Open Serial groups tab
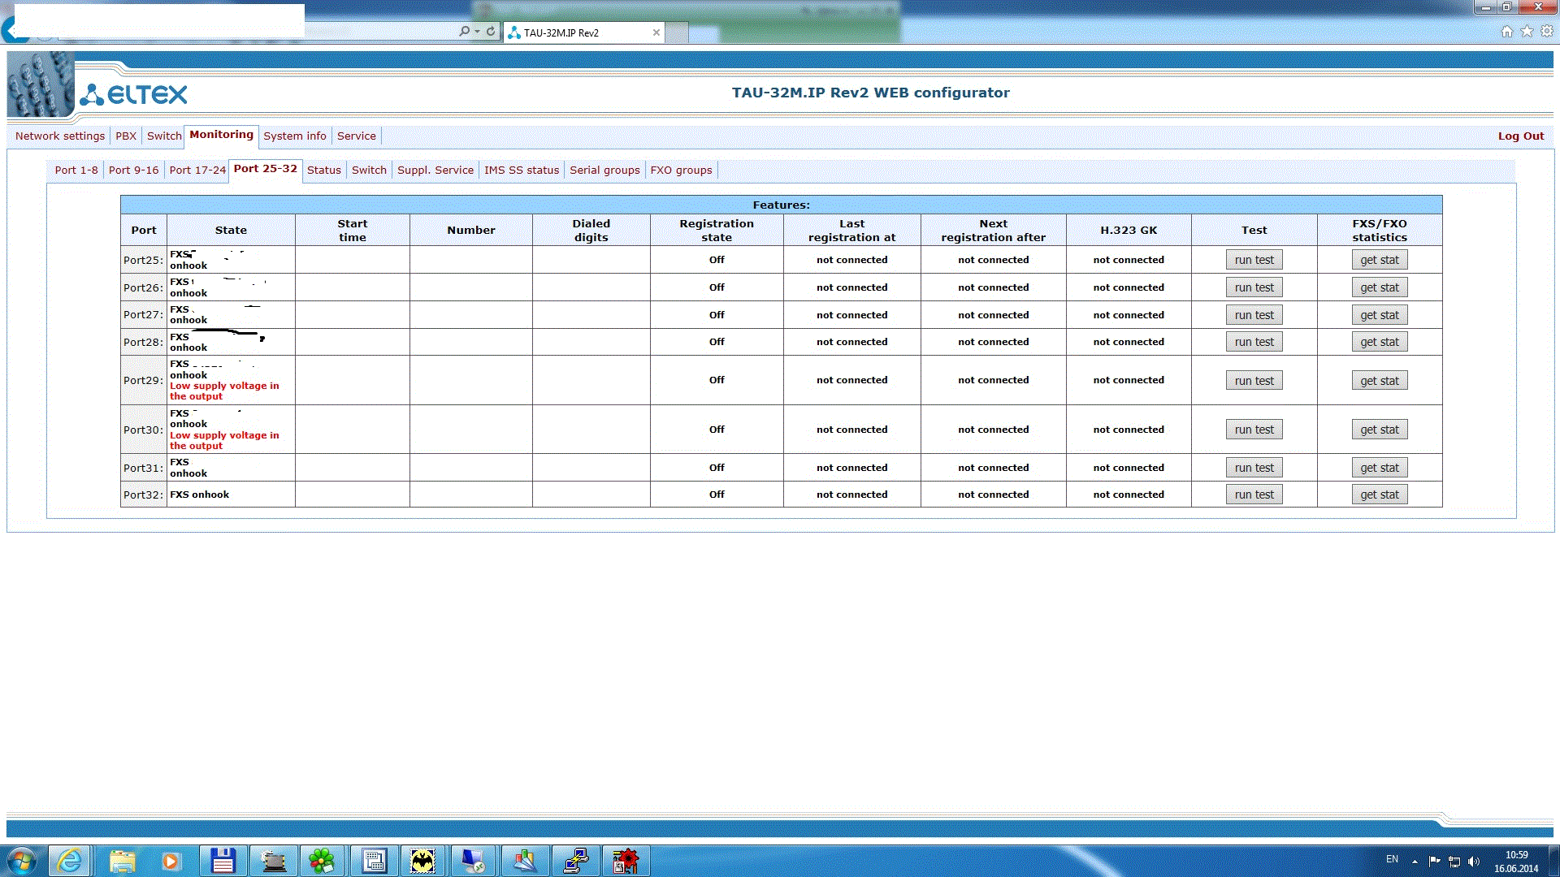The width and height of the screenshot is (1560, 877). (604, 170)
